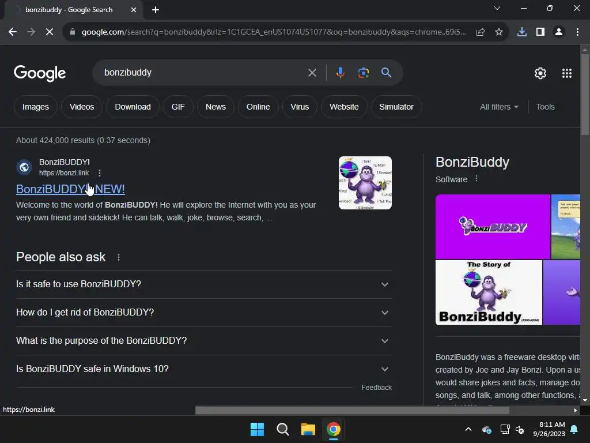This screenshot has height=443, width=590.
Task: Expand 'What is the purpose of the BonziBUDDY?'
Action: pos(204,340)
